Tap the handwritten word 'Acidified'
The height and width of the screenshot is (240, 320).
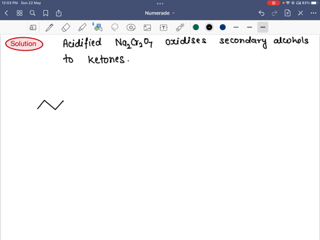[82, 43]
